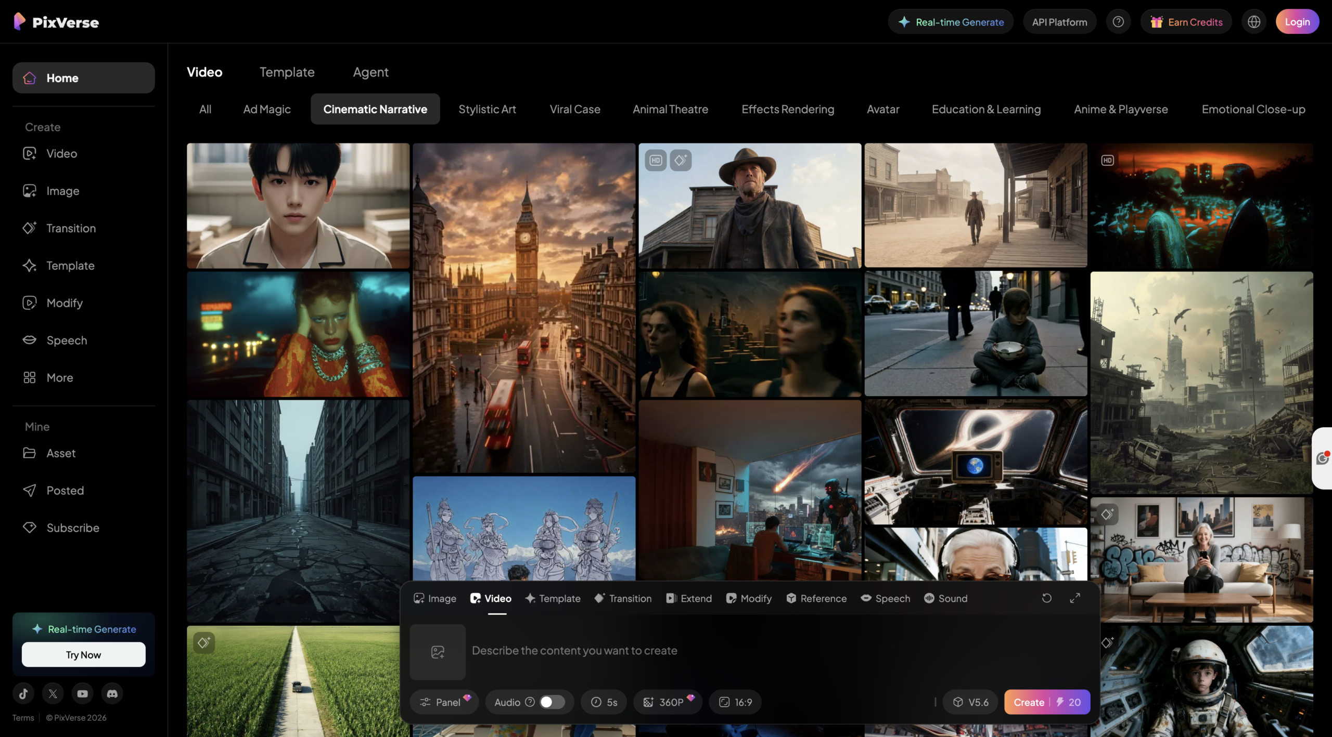Open the TikTok social icon
This screenshot has width=1332, height=737.
point(23,693)
